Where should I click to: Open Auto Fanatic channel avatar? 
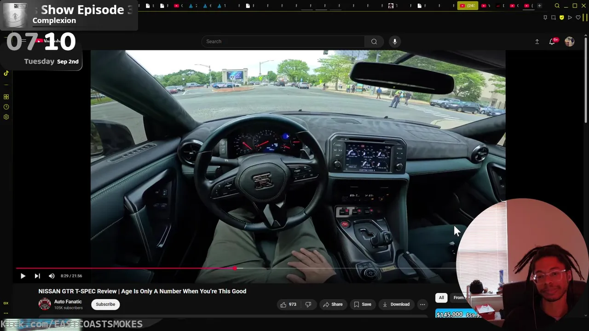pos(45,304)
